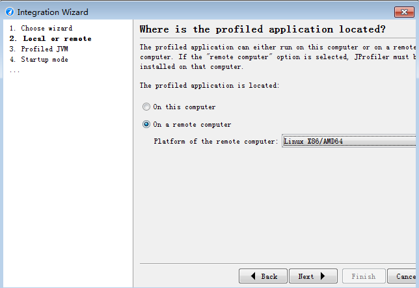Viewport: 419px width, 288px height.
Task: Click the Platform of the remote computer label
Action: point(216,141)
